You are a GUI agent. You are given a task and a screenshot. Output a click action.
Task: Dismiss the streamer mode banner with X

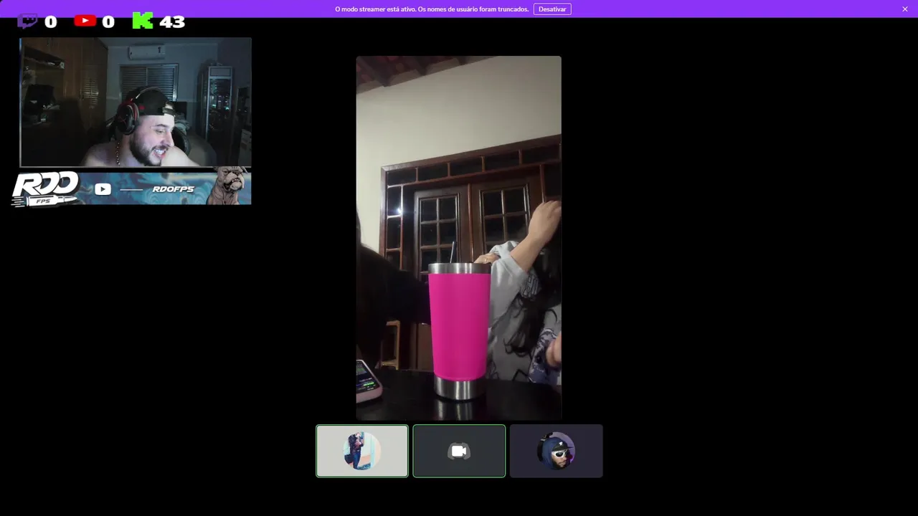(905, 9)
